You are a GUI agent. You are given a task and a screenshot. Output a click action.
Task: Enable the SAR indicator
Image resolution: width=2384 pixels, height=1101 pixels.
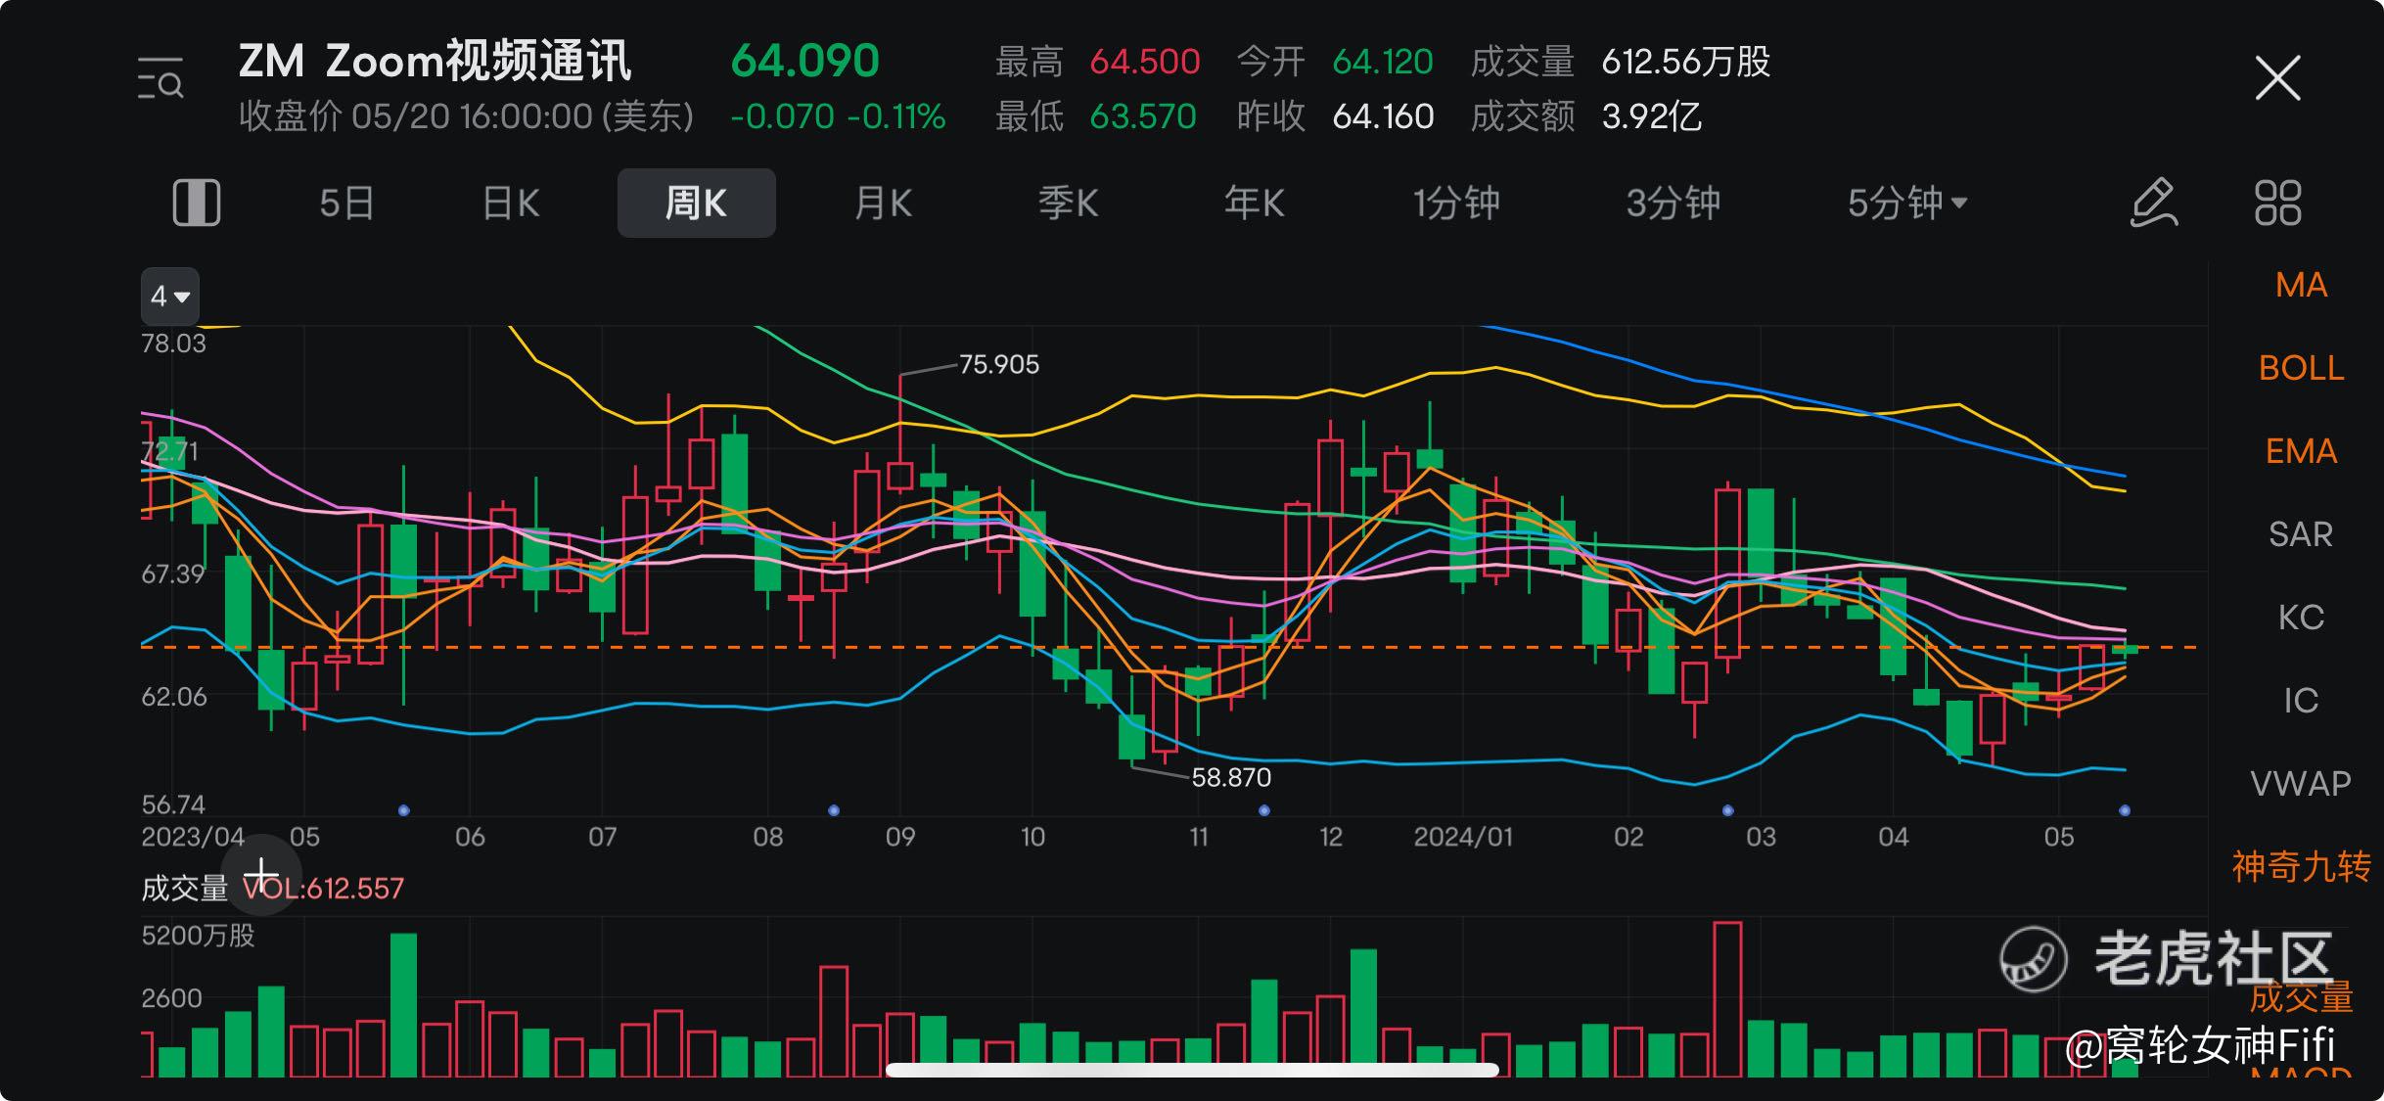(2301, 534)
